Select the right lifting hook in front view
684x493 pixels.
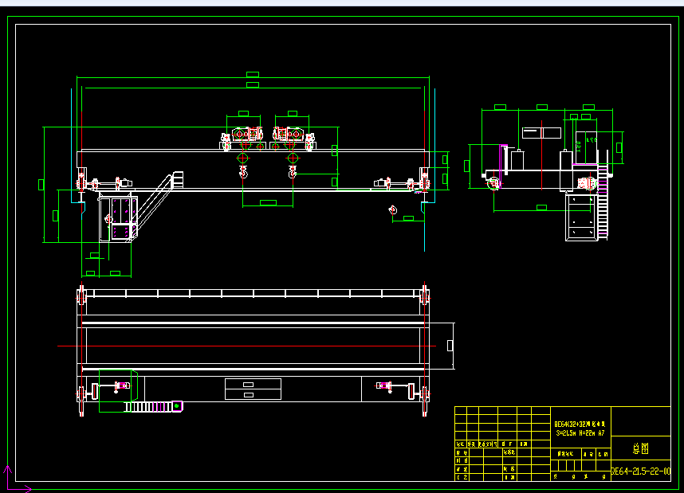click(293, 172)
